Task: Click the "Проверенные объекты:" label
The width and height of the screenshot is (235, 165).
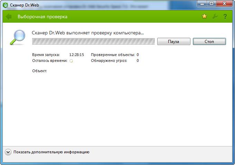Action: 113,55
